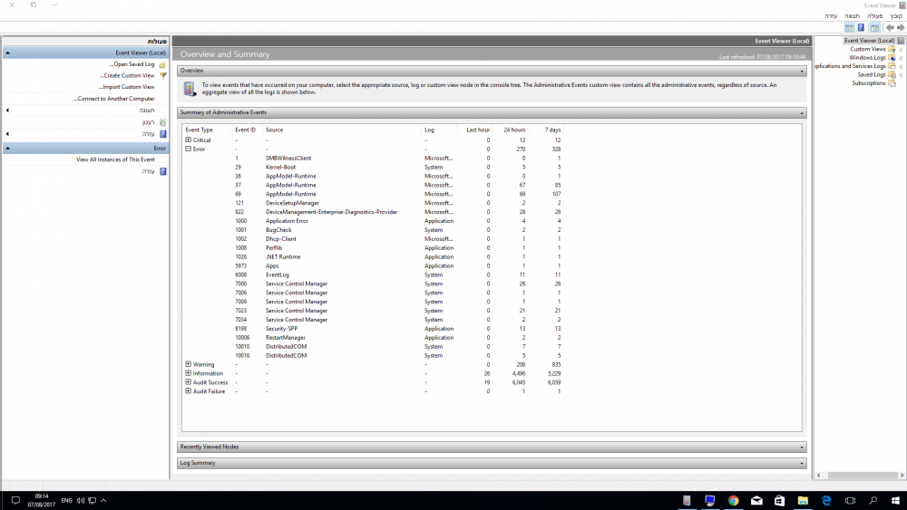907x510 pixels.
Task: Sort by 24 hours column header
Action: (x=514, y=130)
